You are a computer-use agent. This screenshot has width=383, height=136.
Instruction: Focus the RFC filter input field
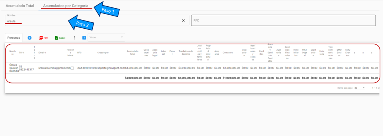click(284, 20)
